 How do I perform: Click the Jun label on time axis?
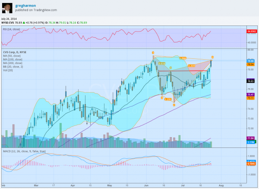(146, 186)
